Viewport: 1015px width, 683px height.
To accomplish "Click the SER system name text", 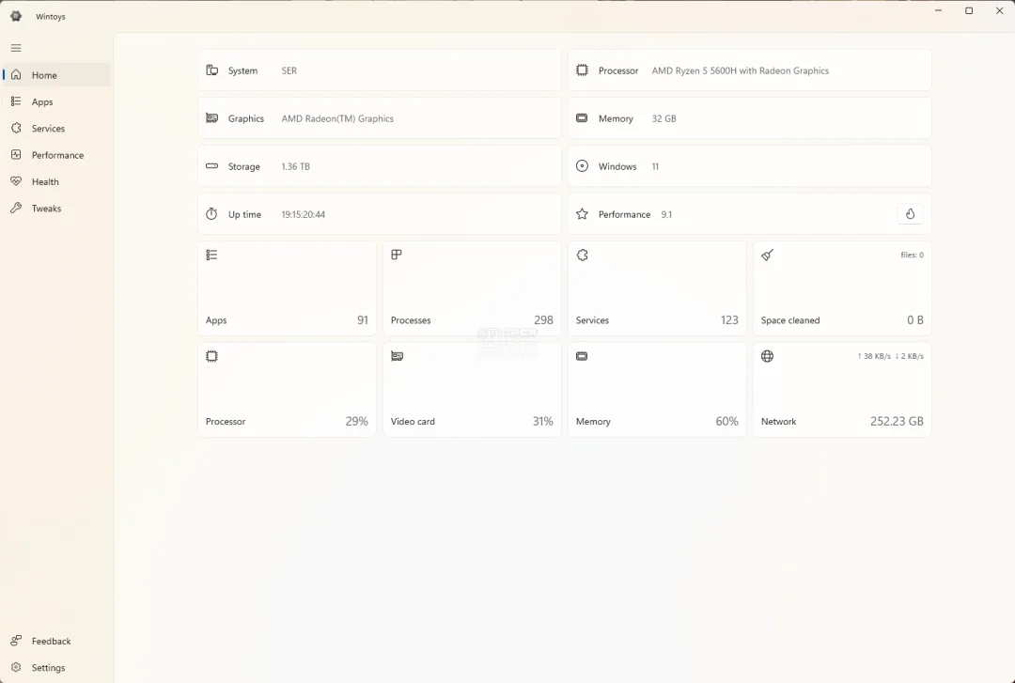I will [x=289, y=70].
